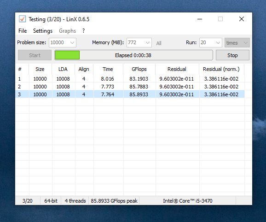The height and width of the screenshot is (222, 266).
Task: Click the GFlops column header
Action: pos(139,69)
